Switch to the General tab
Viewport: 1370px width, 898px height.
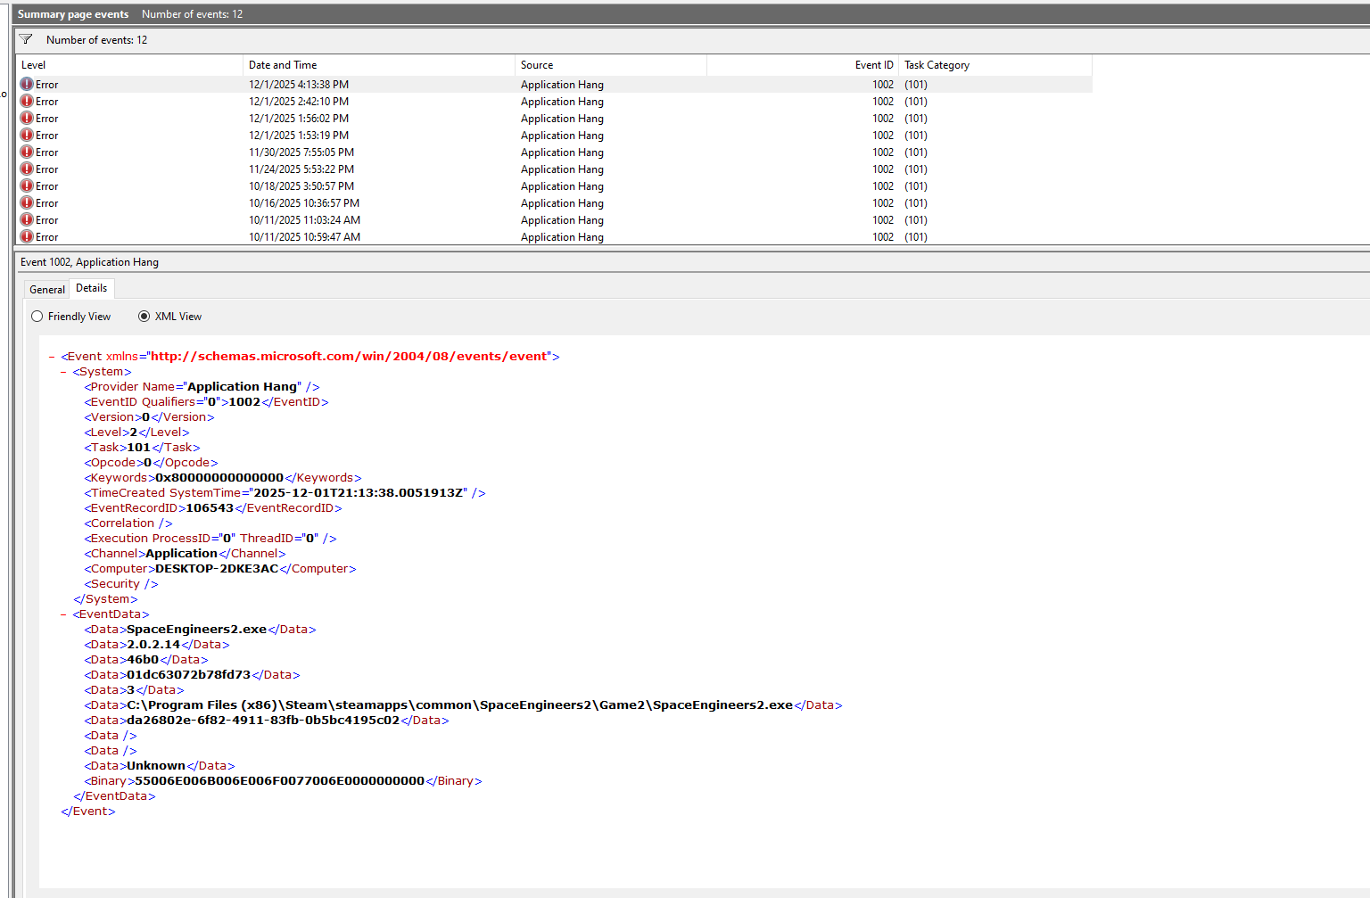pos(46,290)
